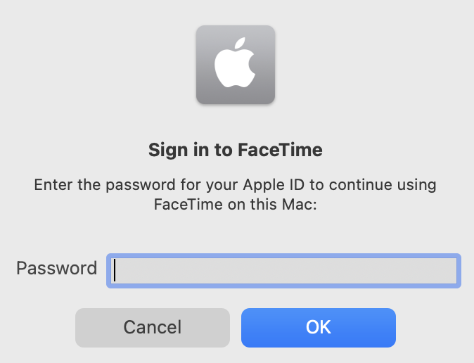Click the Password field label
Screen dimensions: 474x363
click(x=56, y=268)
